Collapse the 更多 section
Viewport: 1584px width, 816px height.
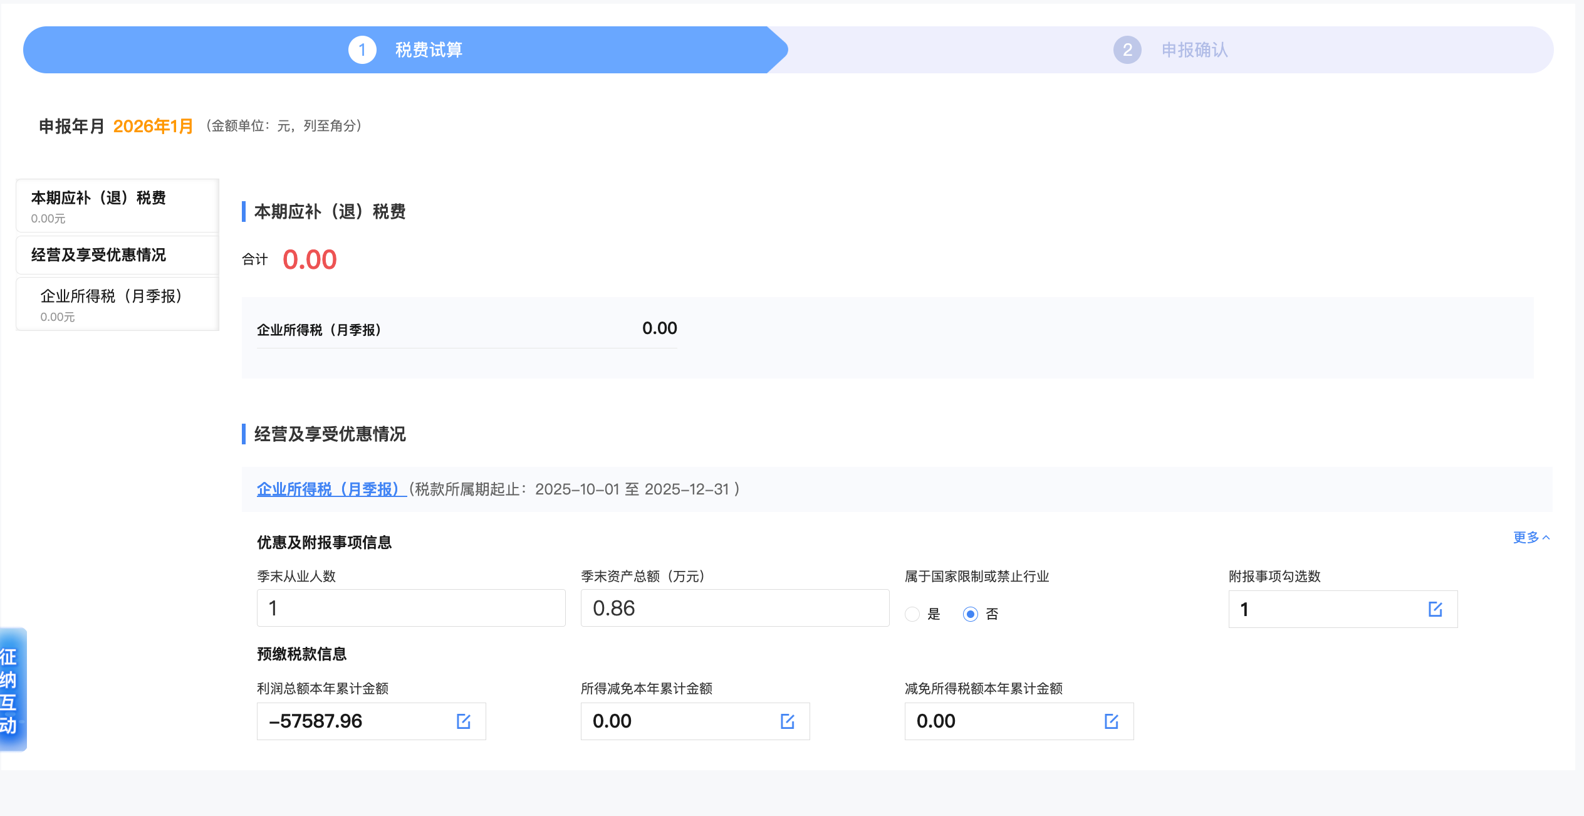point(1531,538)
